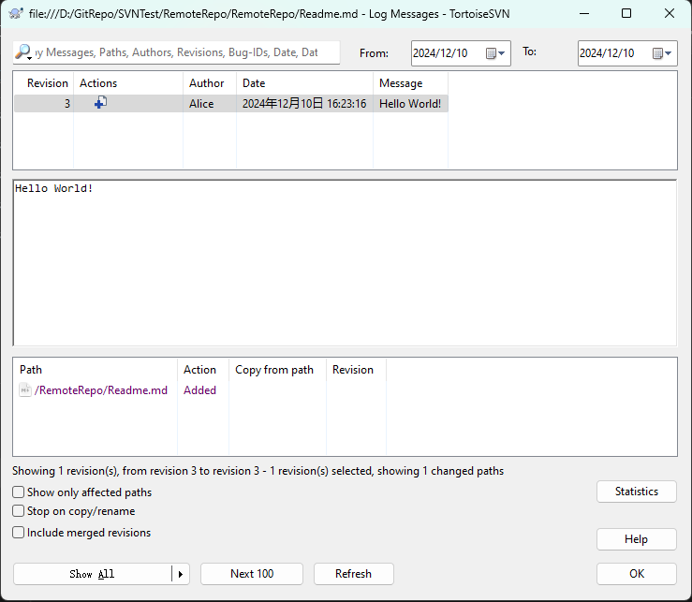This screenshot has width=692, height=602.
Task: Confirm with the OK button
Action: pyautogui.click(x=637, y=574)
